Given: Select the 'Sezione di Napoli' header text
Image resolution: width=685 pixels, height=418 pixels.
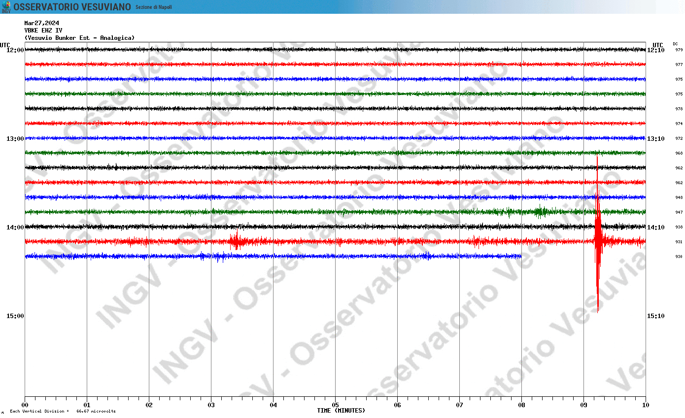Looking at the screenshot, I should coord(154,7).
